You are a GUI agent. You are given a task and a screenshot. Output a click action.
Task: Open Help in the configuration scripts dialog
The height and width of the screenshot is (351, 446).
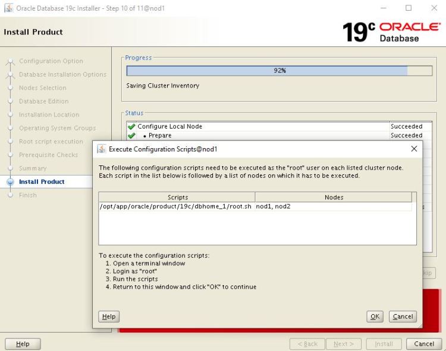click(109, 316)
